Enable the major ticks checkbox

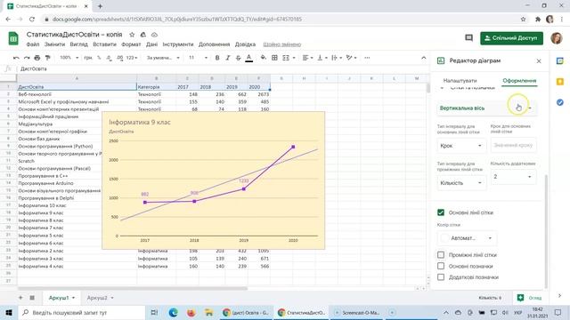pyautogui.click(x=441, y=266)
